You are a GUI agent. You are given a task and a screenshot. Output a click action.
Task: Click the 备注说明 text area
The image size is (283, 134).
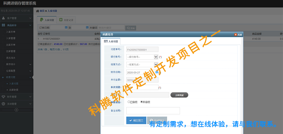(153, 111)
